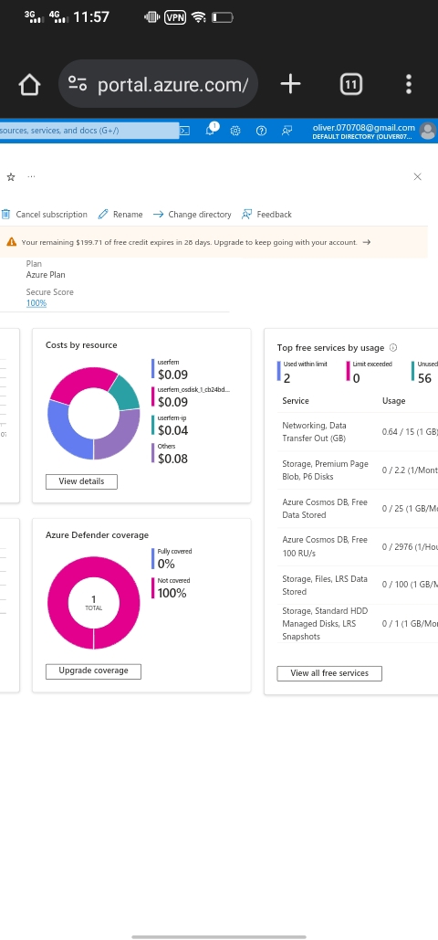Screen dimensions: 438x940
Task: Click Change directory command
Action: pos(193,214)
